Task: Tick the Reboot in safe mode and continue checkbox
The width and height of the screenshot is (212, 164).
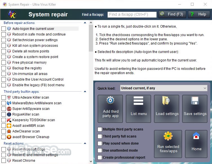Action: click(x=4, y=34)
